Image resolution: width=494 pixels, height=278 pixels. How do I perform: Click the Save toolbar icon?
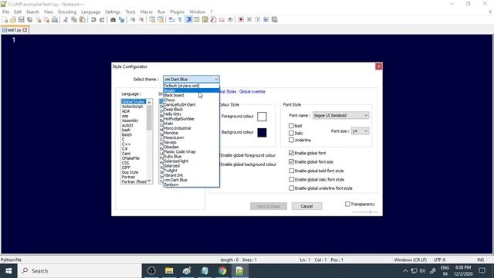(x=22, y=19)
